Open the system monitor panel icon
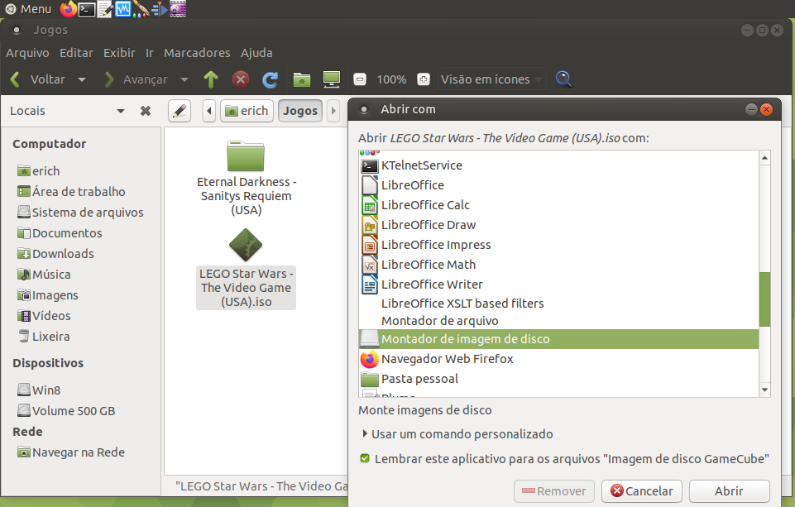Image resolution: width=795 pixels, height=507 pixels. point(122,8)
